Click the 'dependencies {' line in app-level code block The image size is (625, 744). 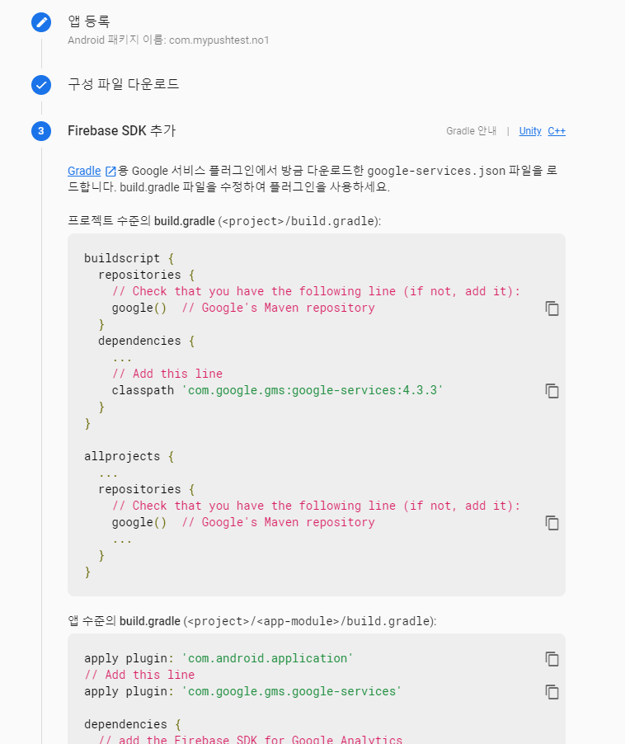(x=132, y=724)
